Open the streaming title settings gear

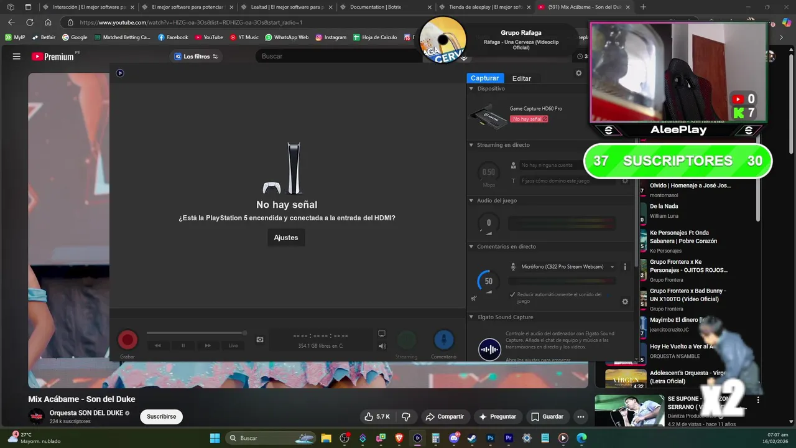625,180
